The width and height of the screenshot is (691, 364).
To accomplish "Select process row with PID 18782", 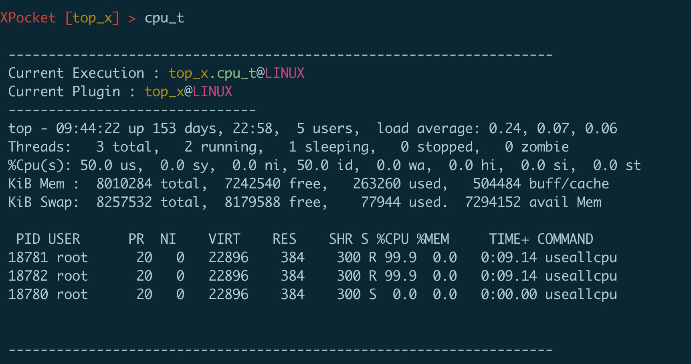I will pos(313,276).
